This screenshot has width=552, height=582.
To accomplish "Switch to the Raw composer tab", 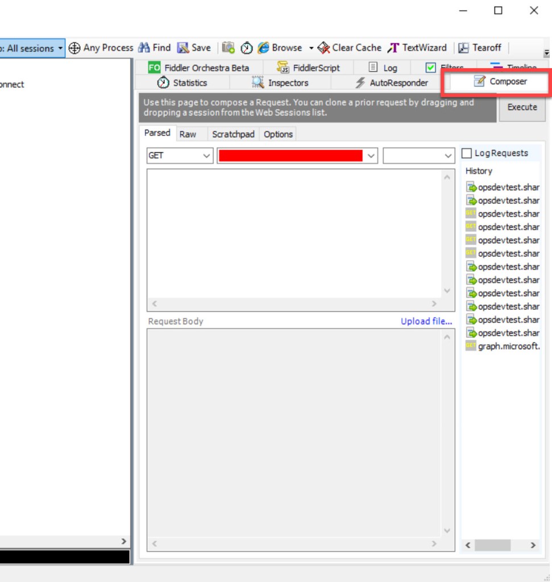I will (188, 134).
